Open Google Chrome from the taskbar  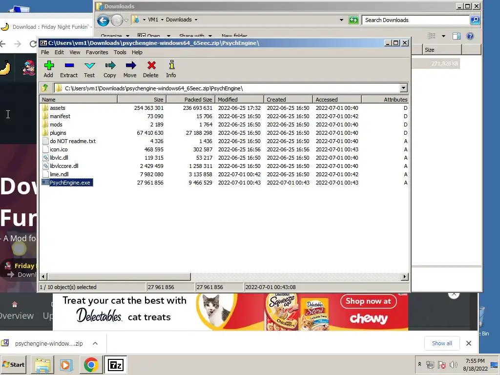[x=91, y=365]
